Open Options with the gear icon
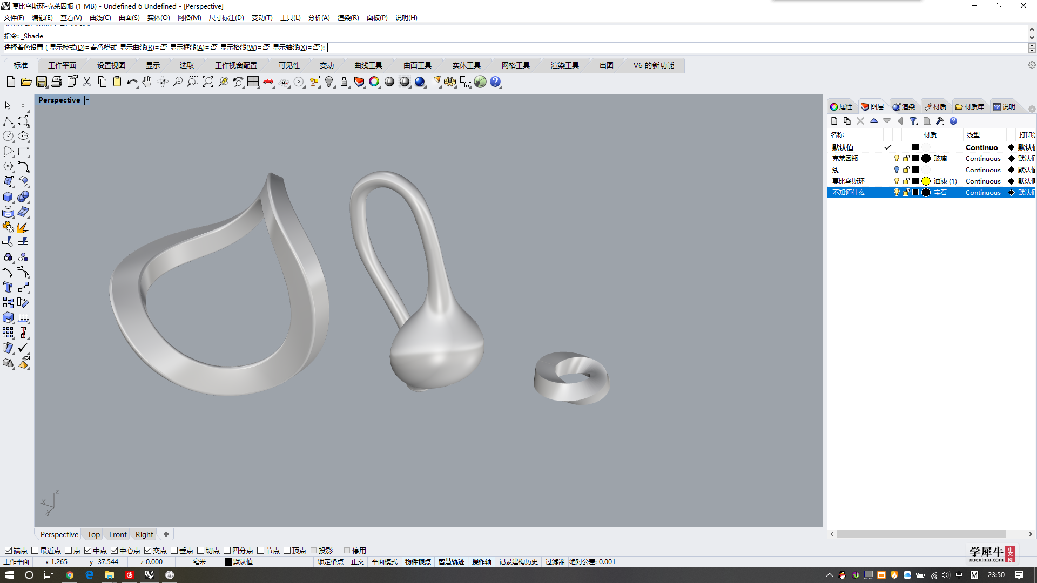The image size is (1037, 583). tap(450, 82)
